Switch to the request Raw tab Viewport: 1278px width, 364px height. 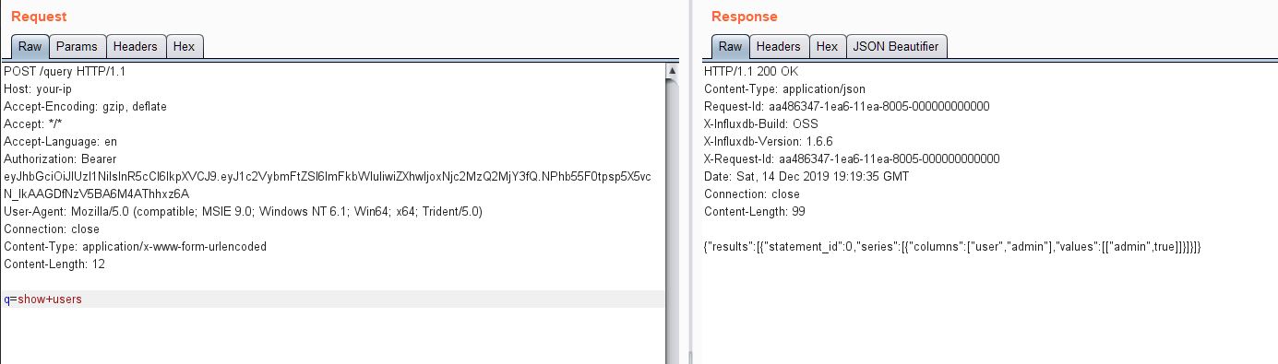(30, 46)
